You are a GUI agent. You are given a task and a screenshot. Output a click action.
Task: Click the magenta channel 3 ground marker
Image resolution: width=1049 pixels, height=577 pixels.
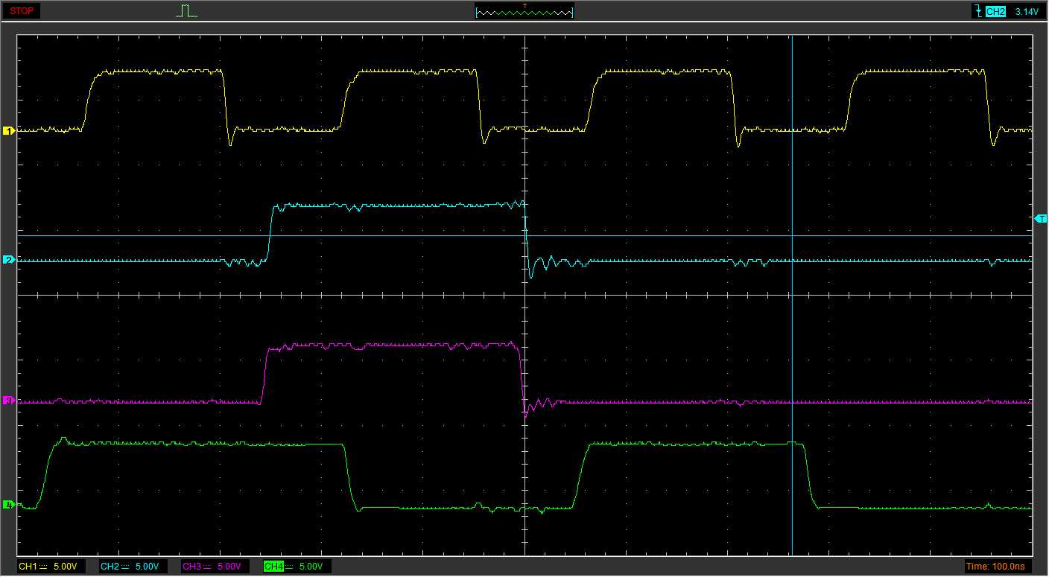pyautogui.click(x=9, y=401)
